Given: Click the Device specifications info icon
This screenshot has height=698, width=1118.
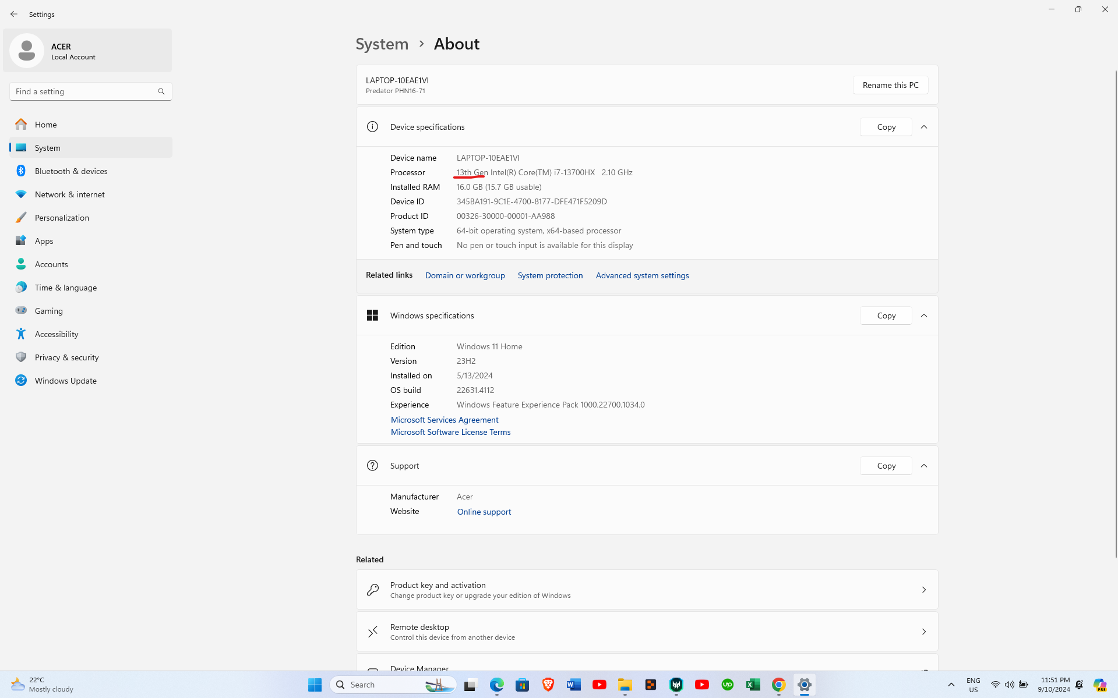Looking at the screenshot, I should (372, 127).
